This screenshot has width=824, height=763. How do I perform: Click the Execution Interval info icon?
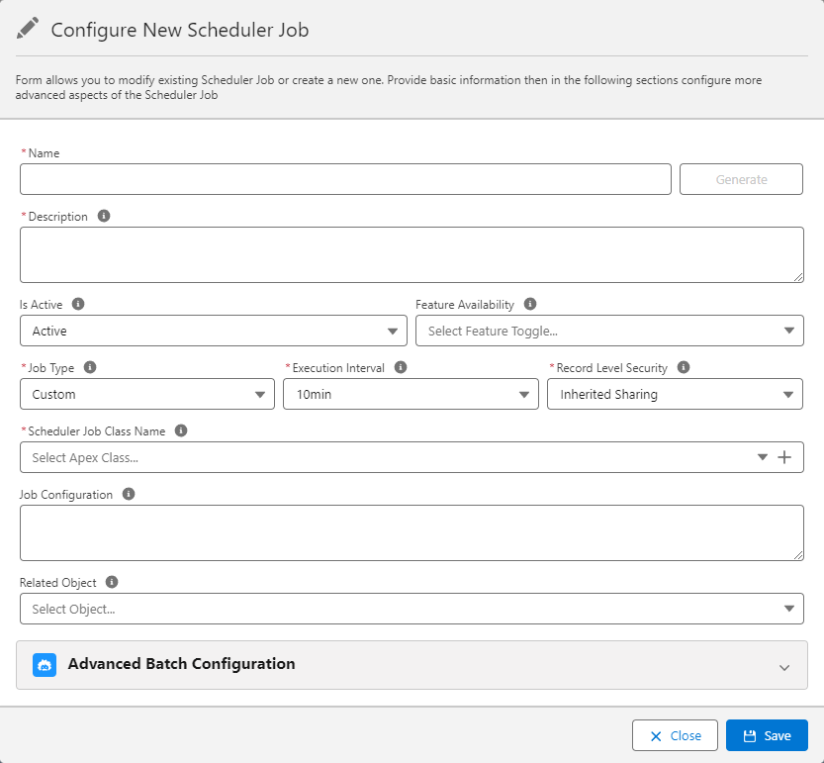401,367
